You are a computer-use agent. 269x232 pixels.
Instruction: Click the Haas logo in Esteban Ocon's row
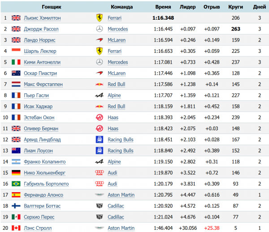(100, 117)
